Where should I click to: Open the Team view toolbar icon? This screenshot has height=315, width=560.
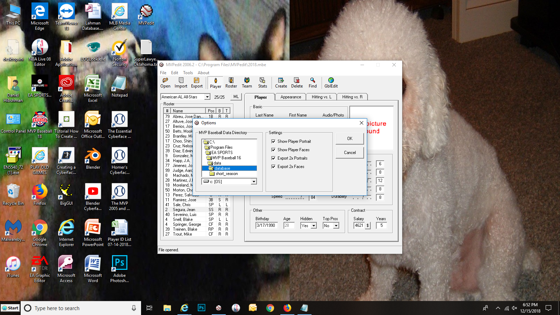247,83
